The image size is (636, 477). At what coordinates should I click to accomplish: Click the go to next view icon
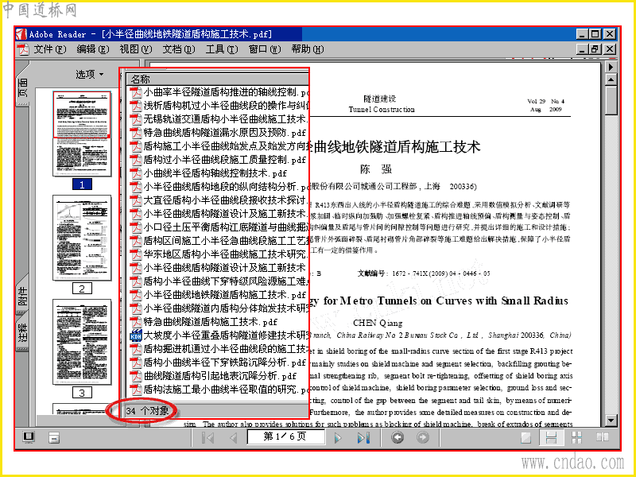423,437
